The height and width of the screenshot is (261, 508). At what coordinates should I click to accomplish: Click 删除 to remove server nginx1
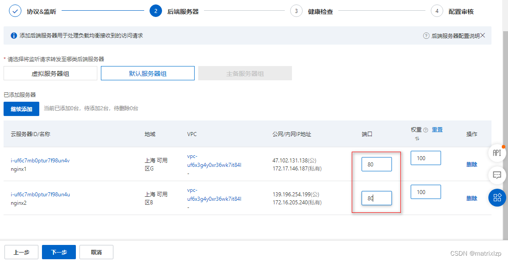(x=472, y=164)
